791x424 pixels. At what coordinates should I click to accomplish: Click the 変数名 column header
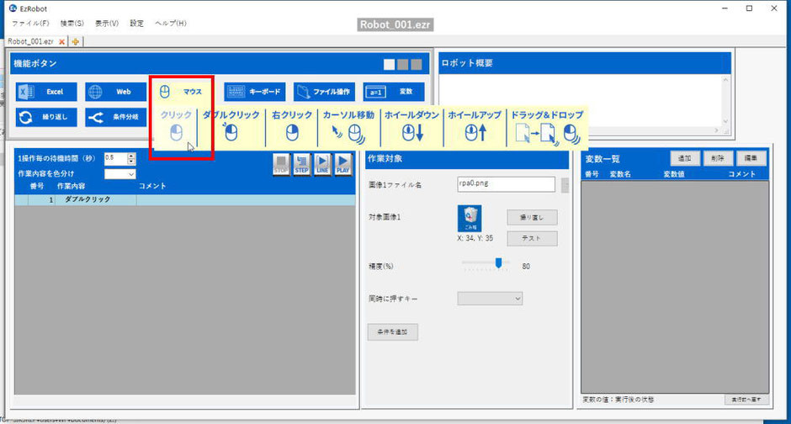point(620,174)
